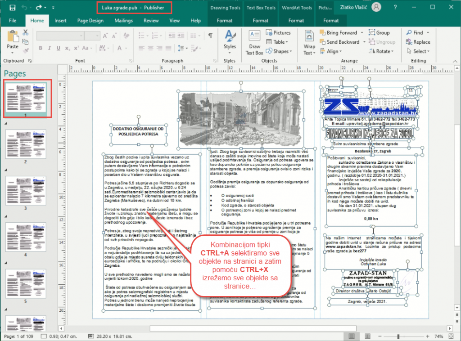Click Replace in the Editing group
The height and width of the screenshot is (341, 461).
(417, 42)
